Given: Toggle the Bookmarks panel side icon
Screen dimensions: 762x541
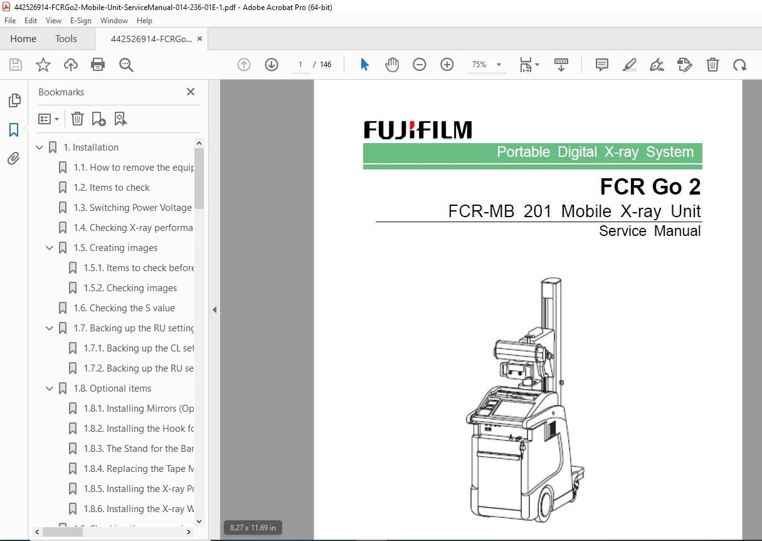Looking at the screenshot, I should [x=14, y=130].
